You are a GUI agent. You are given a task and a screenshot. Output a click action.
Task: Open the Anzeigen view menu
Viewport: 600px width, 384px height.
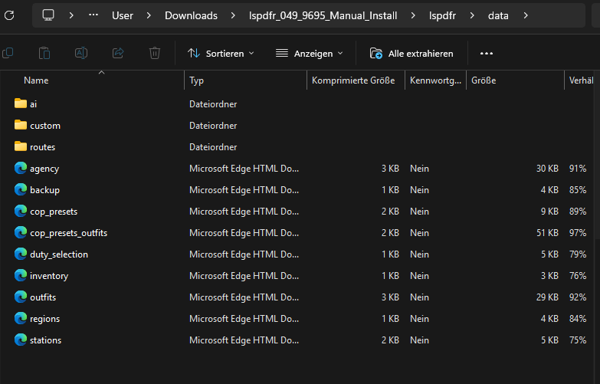(309, 53)
